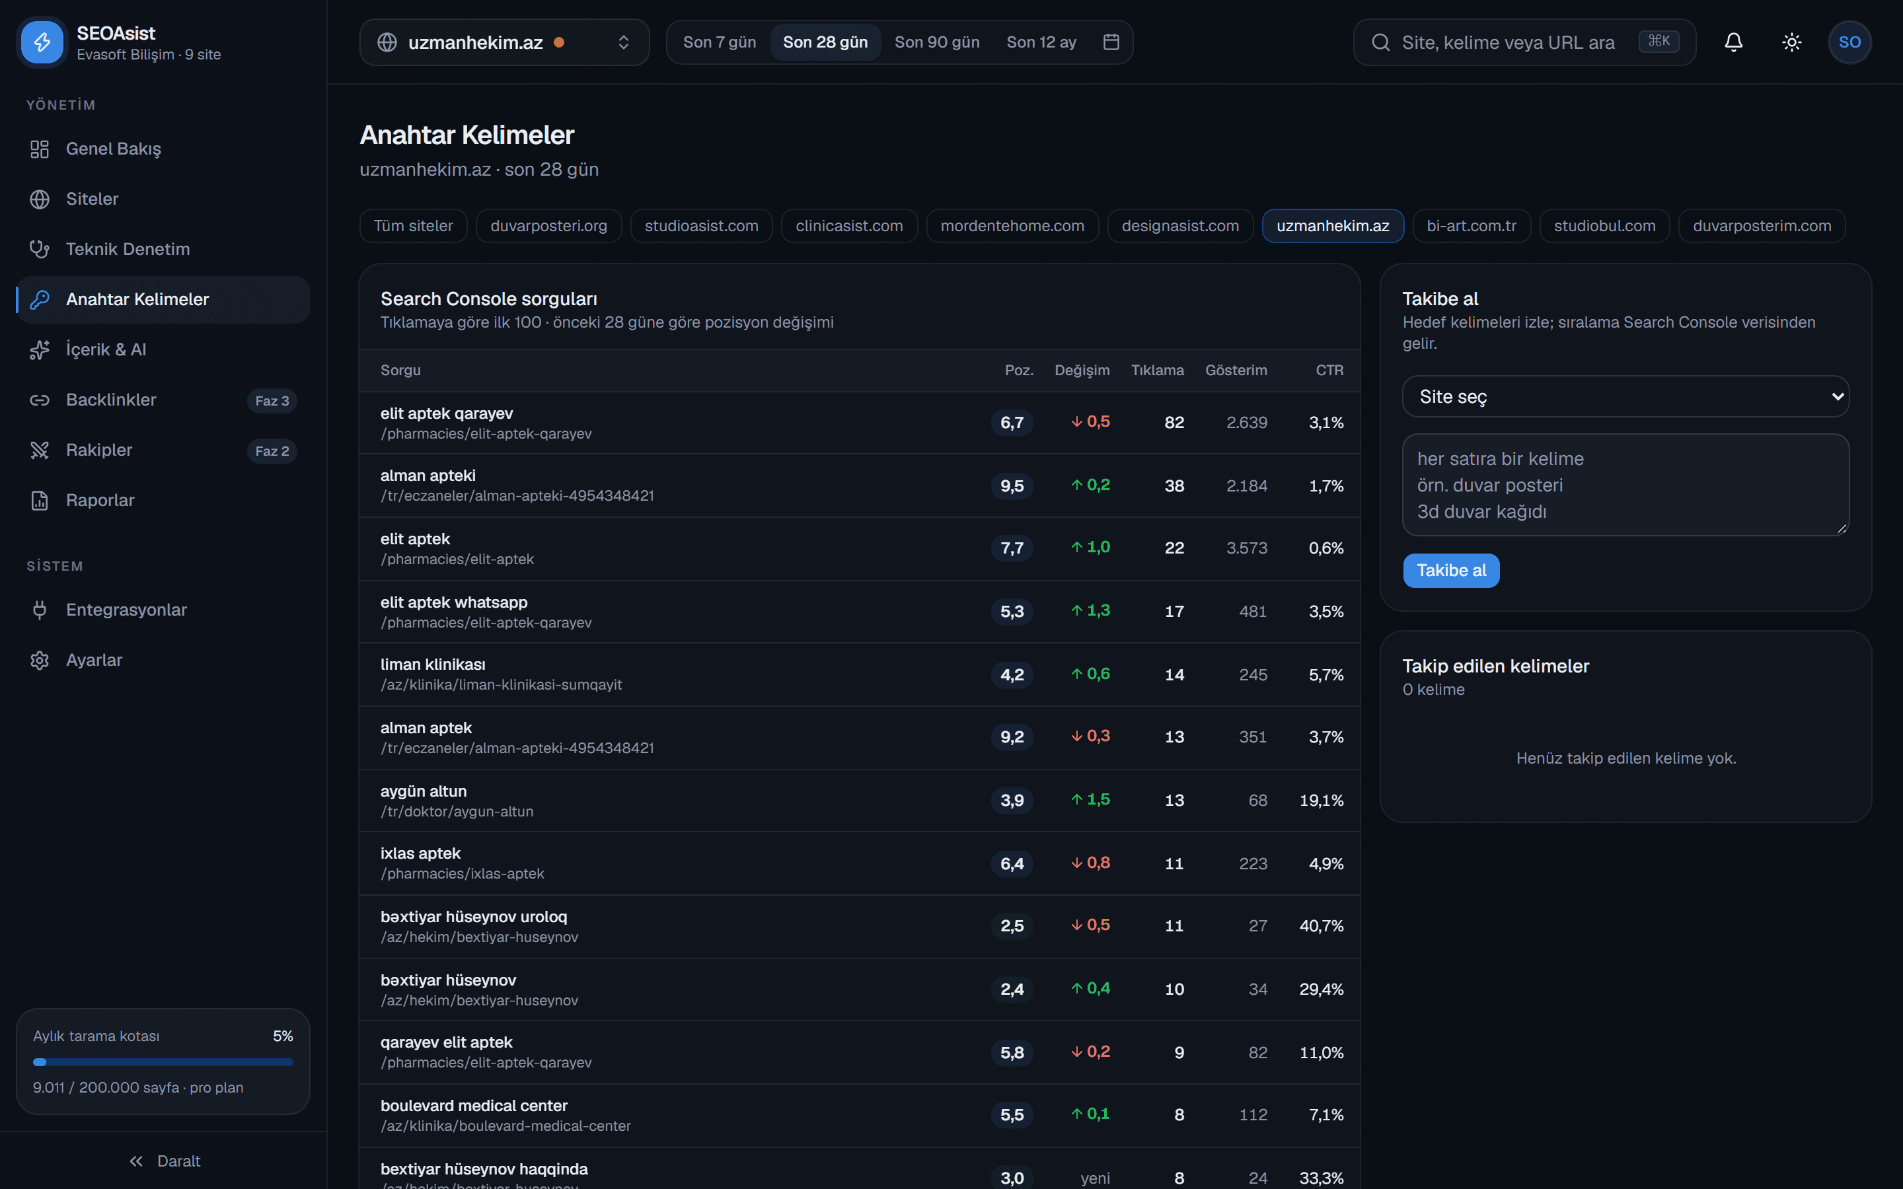Collapse sidebar with Daralt
Image resolution: width=1903 pixels, height=1189 pixels.
165,1161
